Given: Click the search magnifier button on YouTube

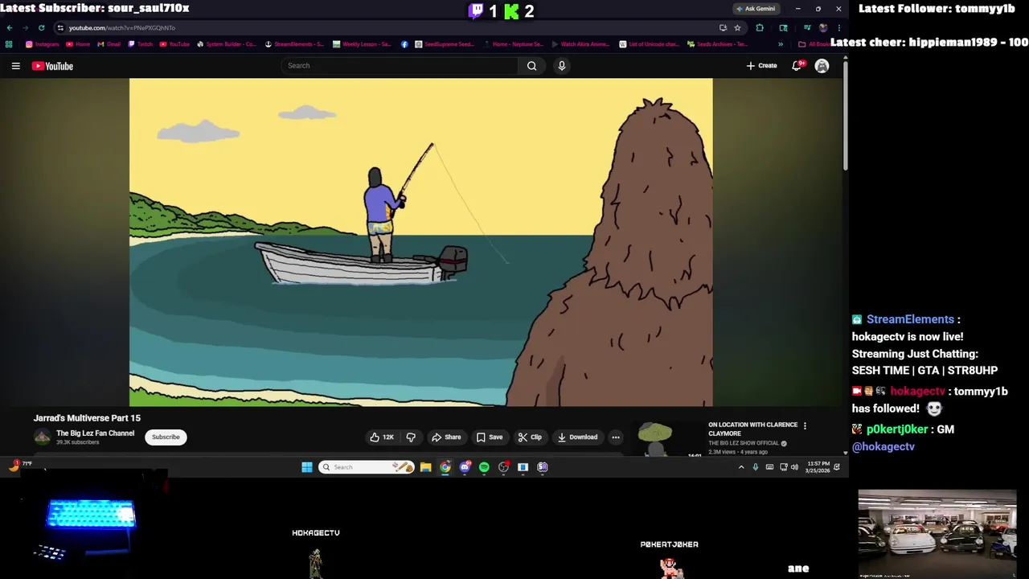Looking at the screenshot, I should 531,66.
